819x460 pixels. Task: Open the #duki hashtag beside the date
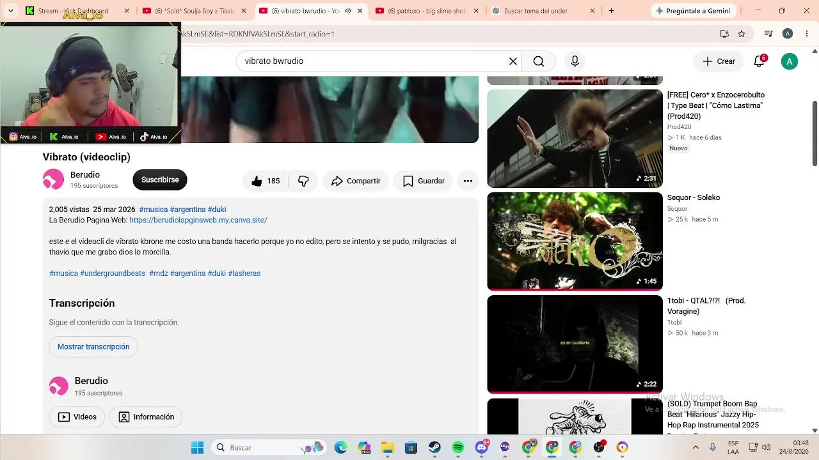(217, 210)
